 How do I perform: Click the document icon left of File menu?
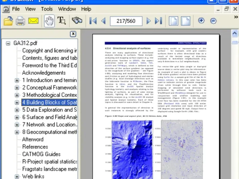coord(6,9)
